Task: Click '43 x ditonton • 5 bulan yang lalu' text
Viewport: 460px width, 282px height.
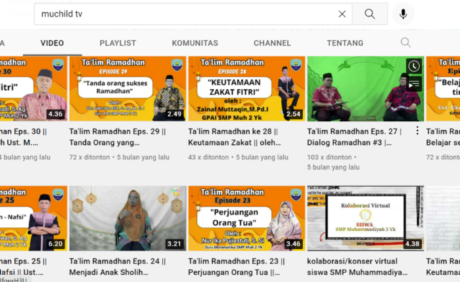Action: pos(238,157)
